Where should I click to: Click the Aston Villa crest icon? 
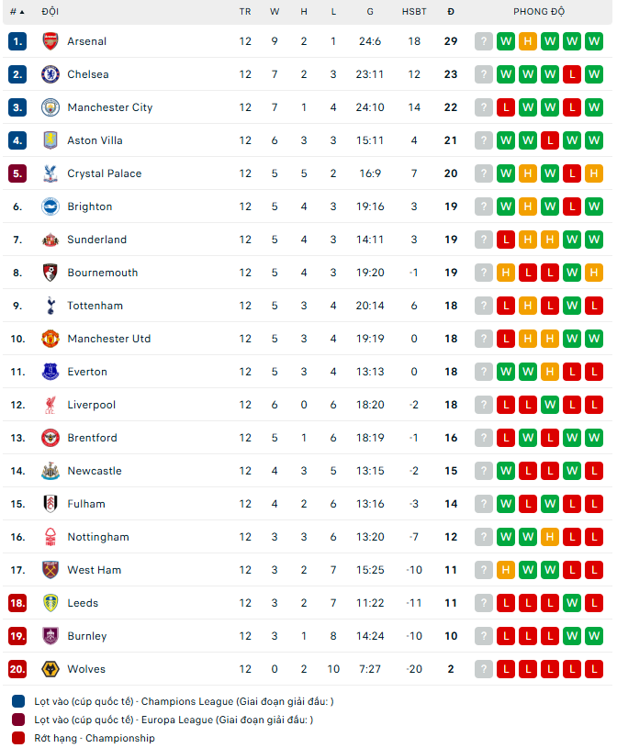[x=50, y=140]
